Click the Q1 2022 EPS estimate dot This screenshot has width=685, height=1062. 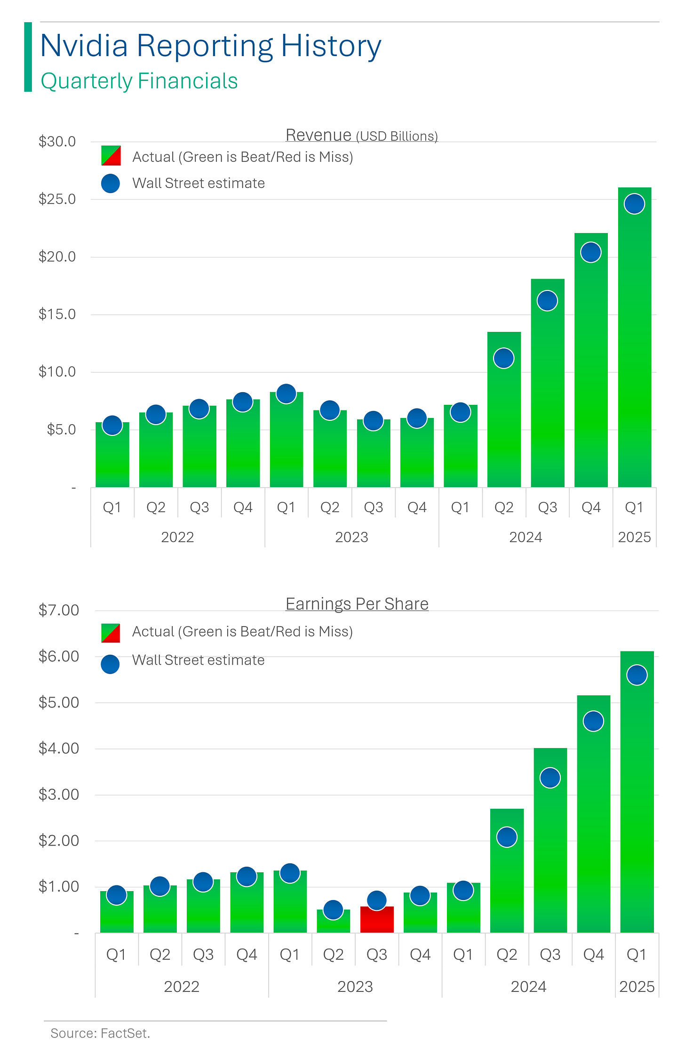coord(117,895)
